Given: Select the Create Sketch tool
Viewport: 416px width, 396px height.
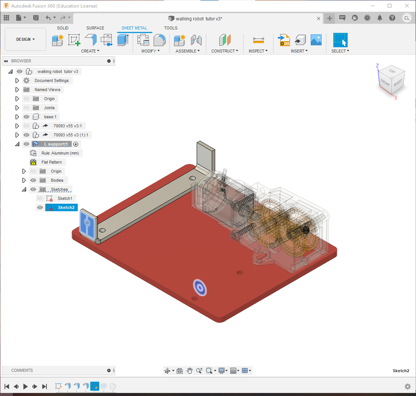Looking at the screenshot, I should (74, 39).
